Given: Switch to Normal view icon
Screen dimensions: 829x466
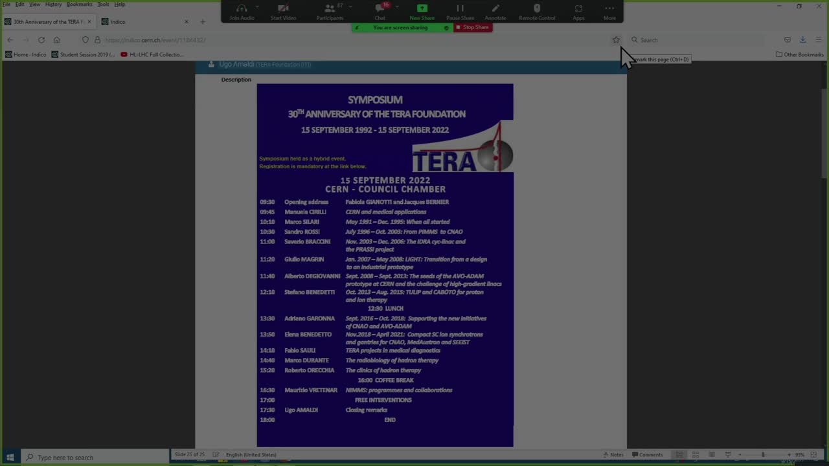Looking at the screenshot, I should pos(679,454).
